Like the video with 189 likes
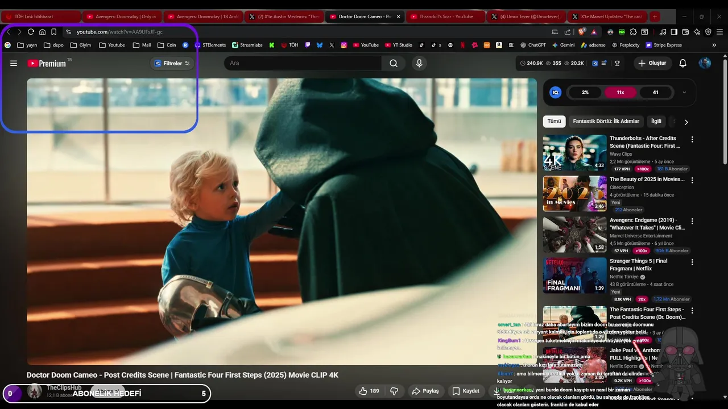This screenshot has height=409, width=728. pos(369,391)
